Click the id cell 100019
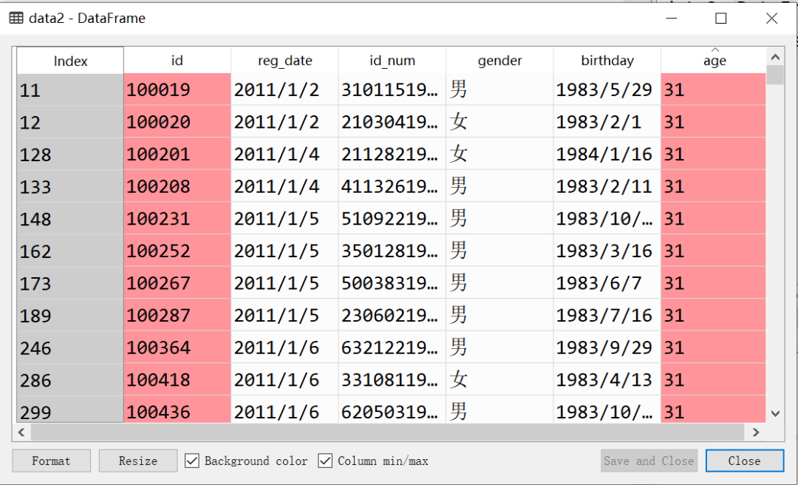 [177, 89]
